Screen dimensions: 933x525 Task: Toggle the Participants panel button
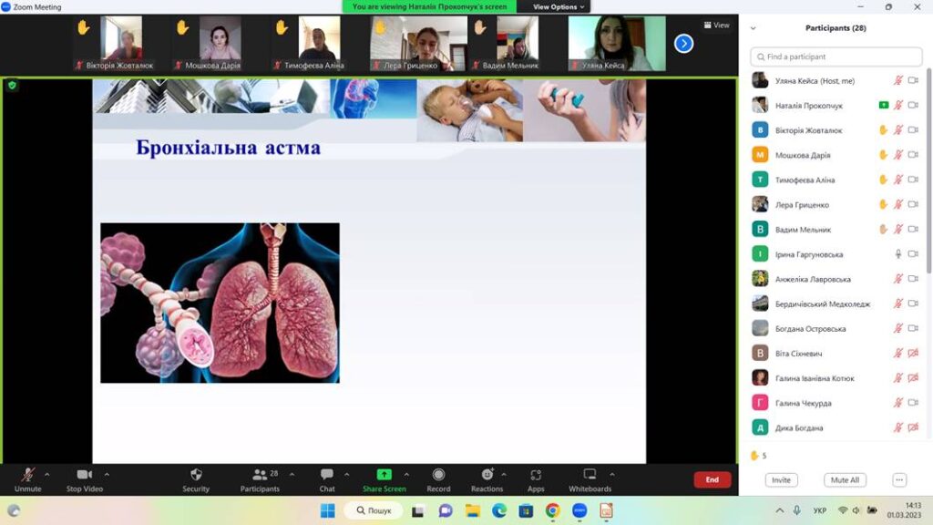260,476
